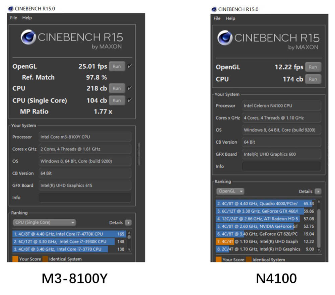The image size is (335, 295).
Task: Click the Cinebench app icon in the M3-8100Y title bar
Action: pos(11,9)
